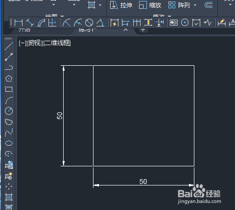
Task: Select the Line tool in Draw toolbar
Action: pos(9,46)
